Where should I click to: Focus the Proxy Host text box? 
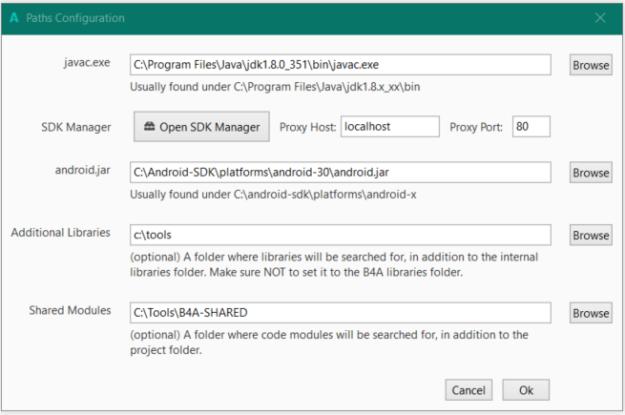(390, 126)
